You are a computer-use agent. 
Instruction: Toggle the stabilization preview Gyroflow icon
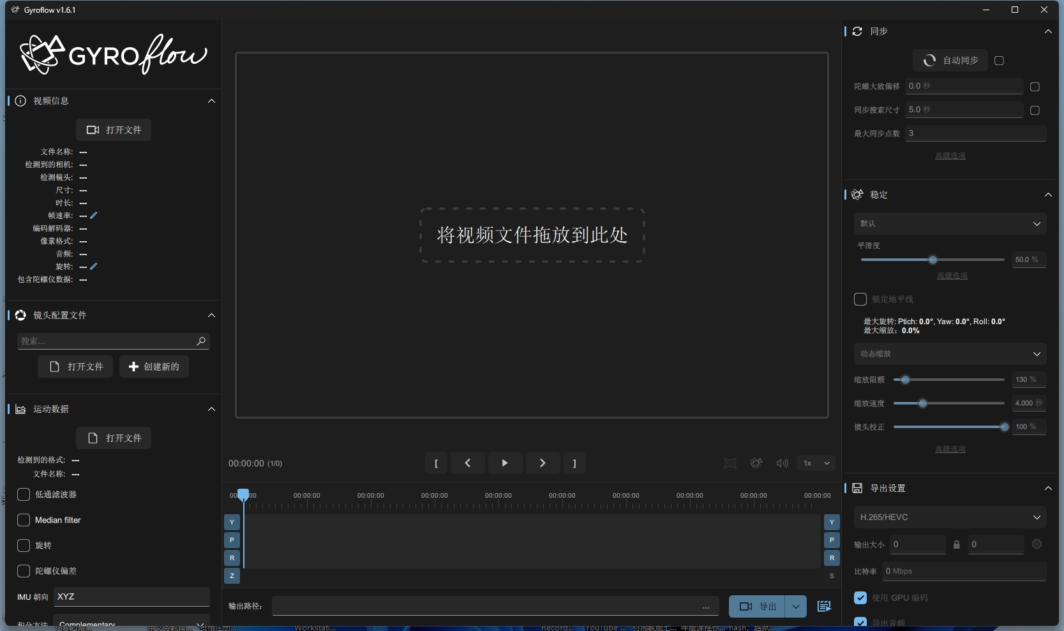(756, 463)
